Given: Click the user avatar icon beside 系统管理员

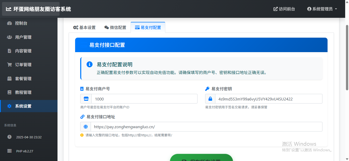Looking at the screenshot, I should click(x=309, y=9).
